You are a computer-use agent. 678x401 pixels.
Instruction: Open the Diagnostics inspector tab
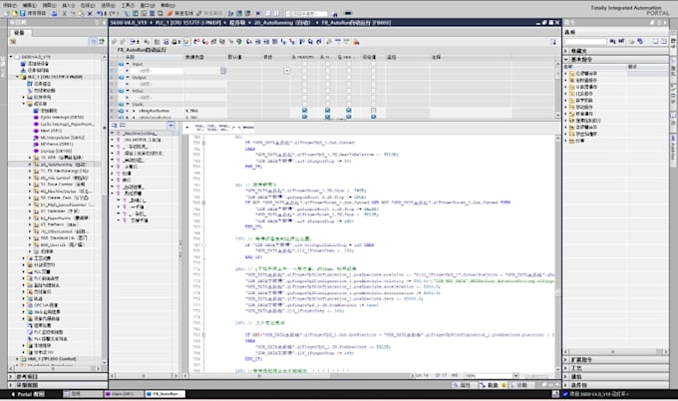(521, 385)
